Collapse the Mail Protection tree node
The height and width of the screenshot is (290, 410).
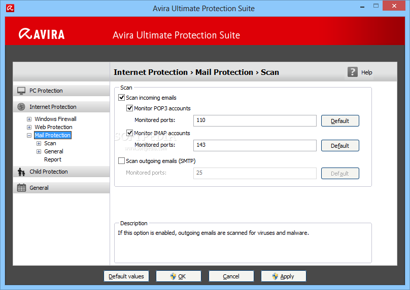tap(29, 135)
